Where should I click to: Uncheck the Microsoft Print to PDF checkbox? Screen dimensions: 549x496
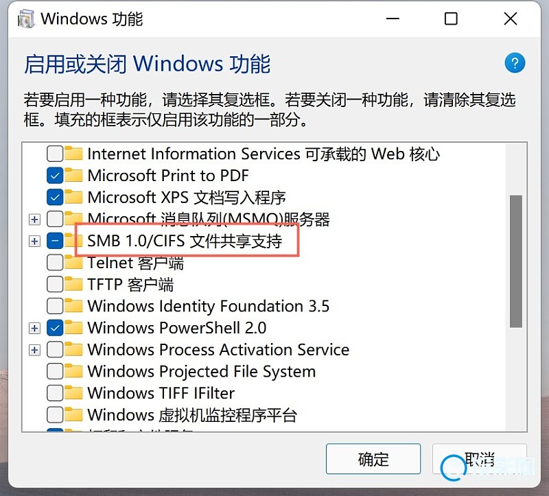[55, 176]
